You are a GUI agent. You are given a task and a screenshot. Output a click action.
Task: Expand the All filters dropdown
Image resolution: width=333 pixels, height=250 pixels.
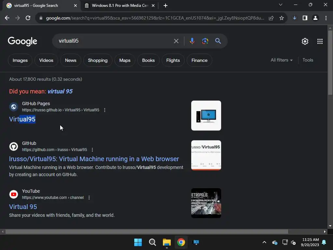(x=282, y=60)
